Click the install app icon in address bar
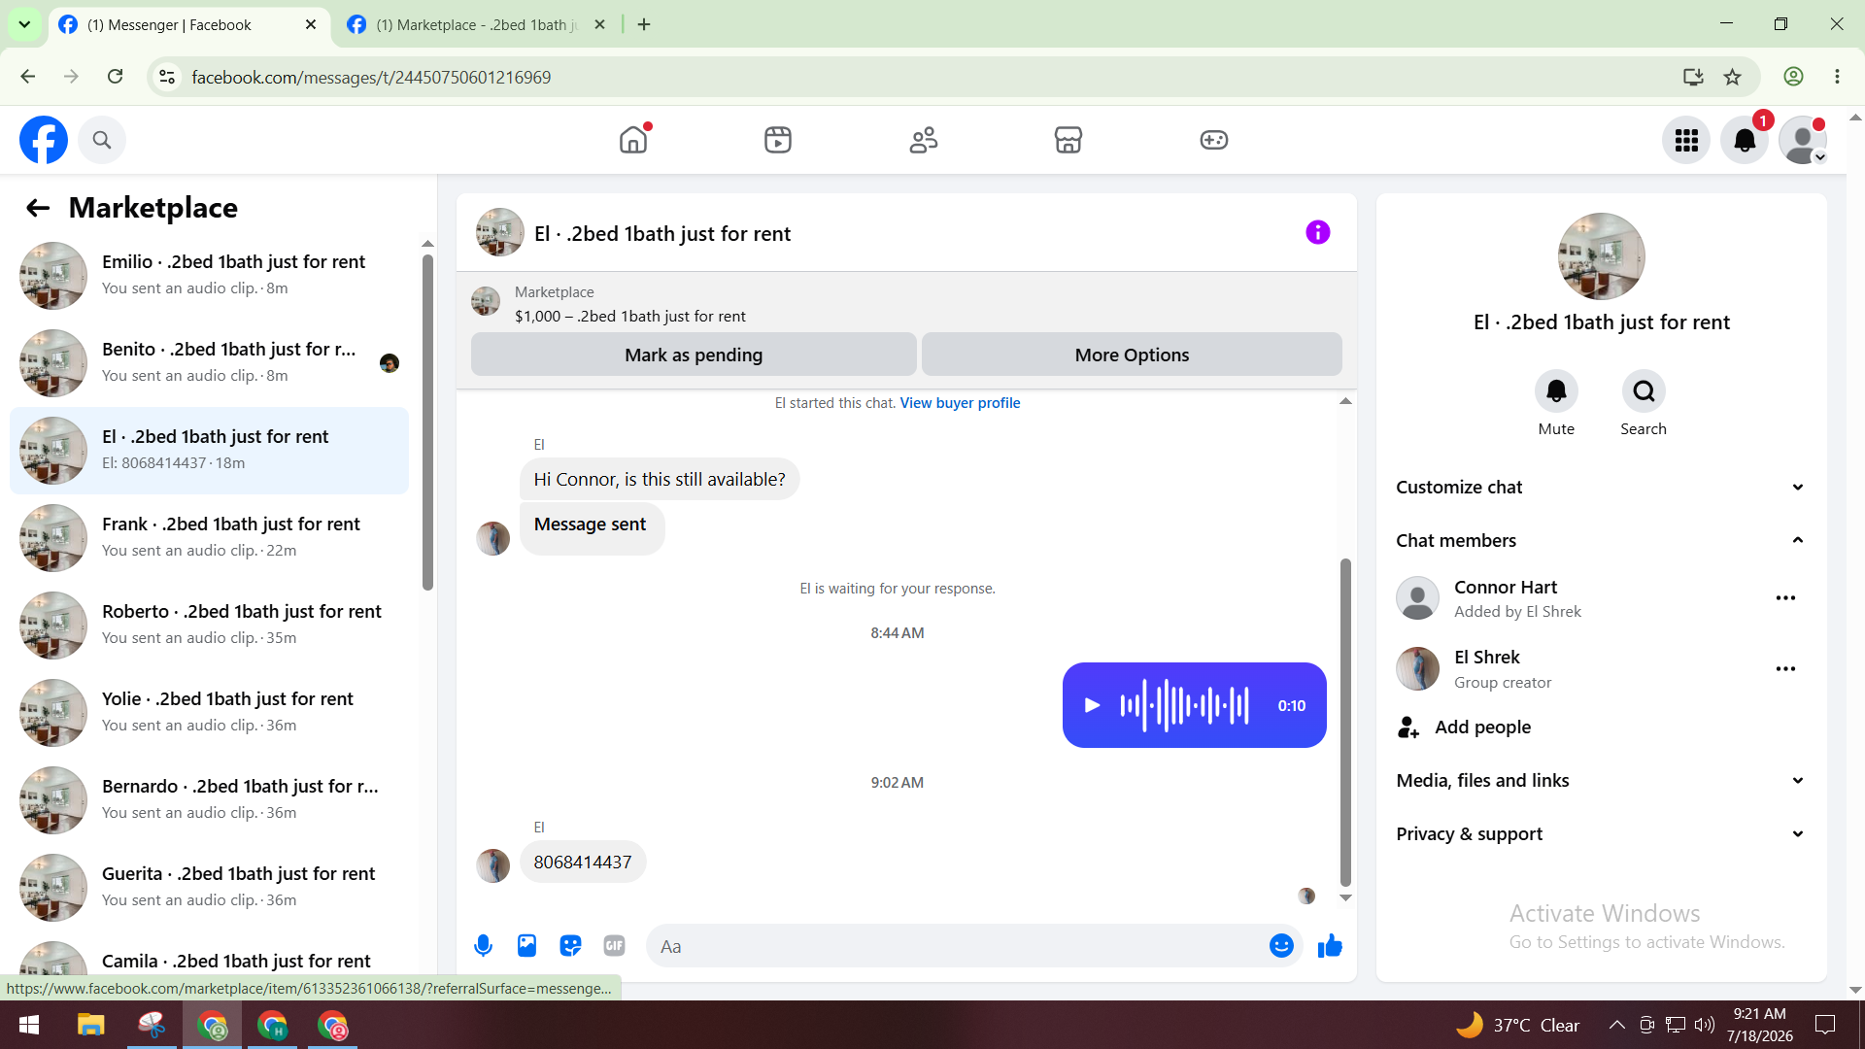This screenshot has width=1865, height=1049. pos(1693,77)
